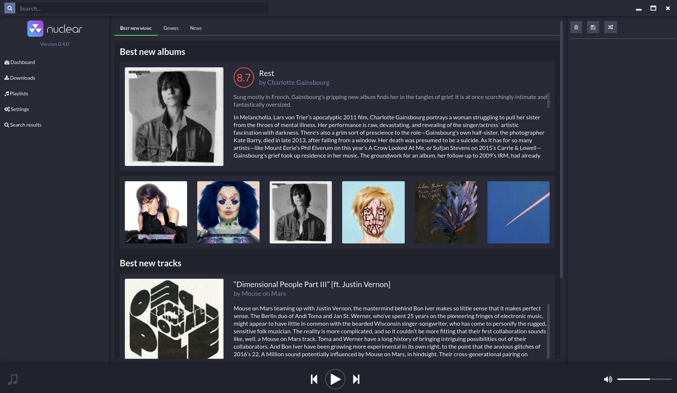Skip to previous track
This screenshot has width=677, height=393.
click(x=314, y=379)
